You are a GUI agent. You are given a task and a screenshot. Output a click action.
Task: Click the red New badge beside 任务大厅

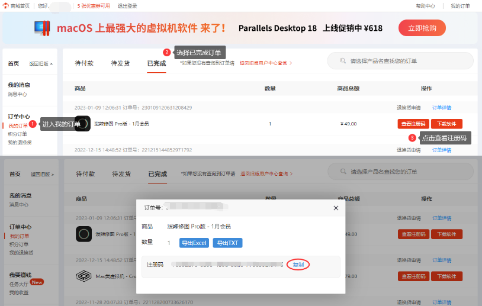tap(37, 282)
